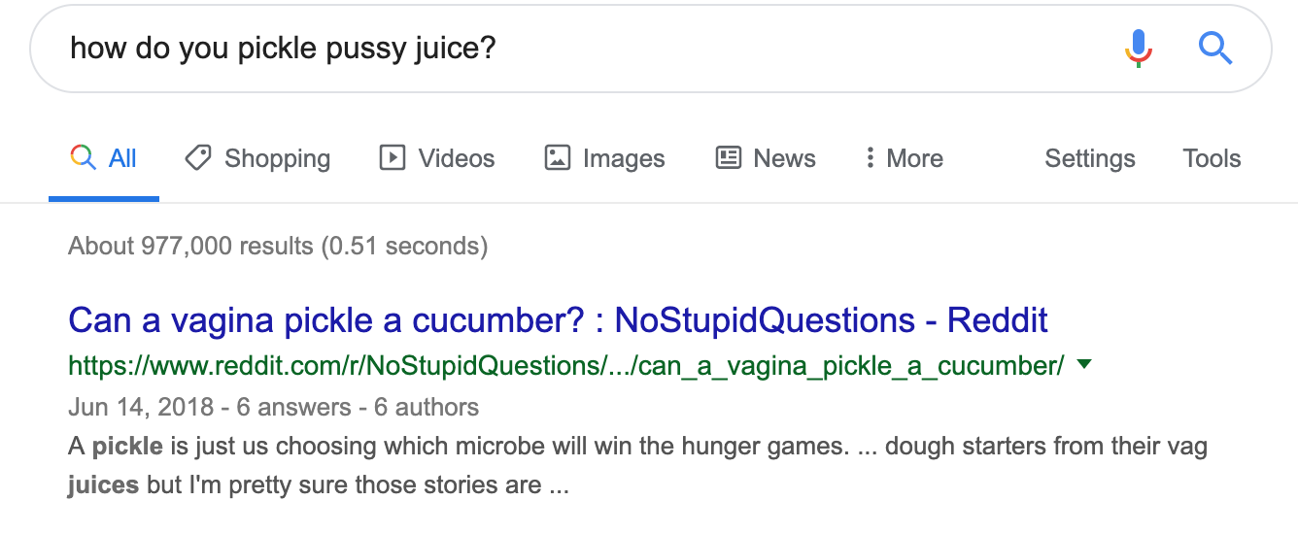Click the play icon beside Videos
The image size is (1298, 534).
point(393,158)
